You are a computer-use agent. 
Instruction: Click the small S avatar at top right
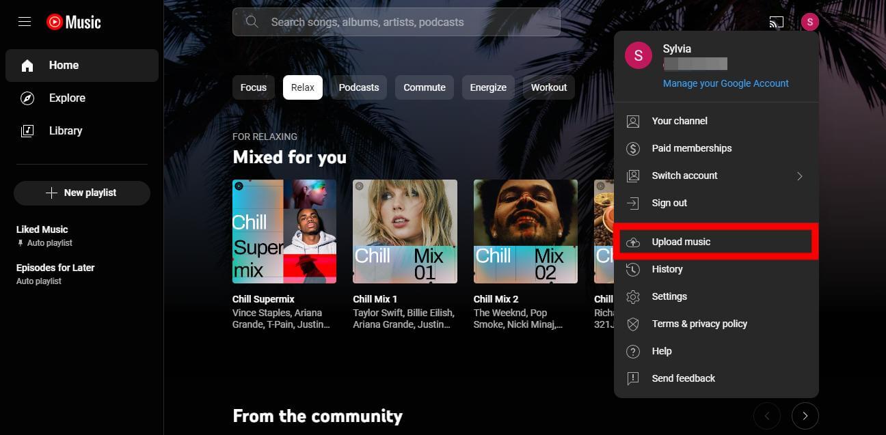[809, 22]
